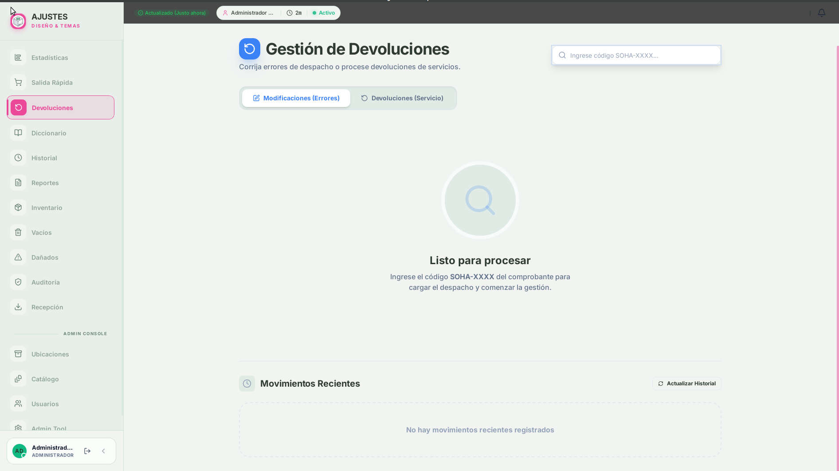
Task: Go to Recepción section
Action: pyautogui.click(x=61, y=307)
